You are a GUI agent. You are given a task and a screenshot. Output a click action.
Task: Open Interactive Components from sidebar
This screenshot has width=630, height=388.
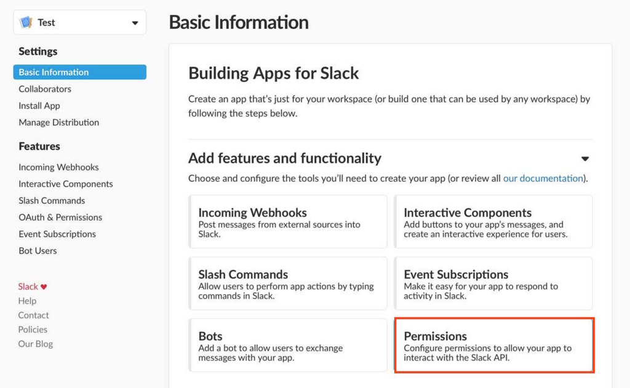pyautogui.click(x=66, y=183)
